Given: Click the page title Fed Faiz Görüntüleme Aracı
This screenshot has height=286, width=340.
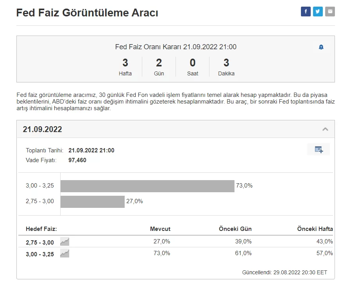Looking at the screenshot, I should click(87, 13).
